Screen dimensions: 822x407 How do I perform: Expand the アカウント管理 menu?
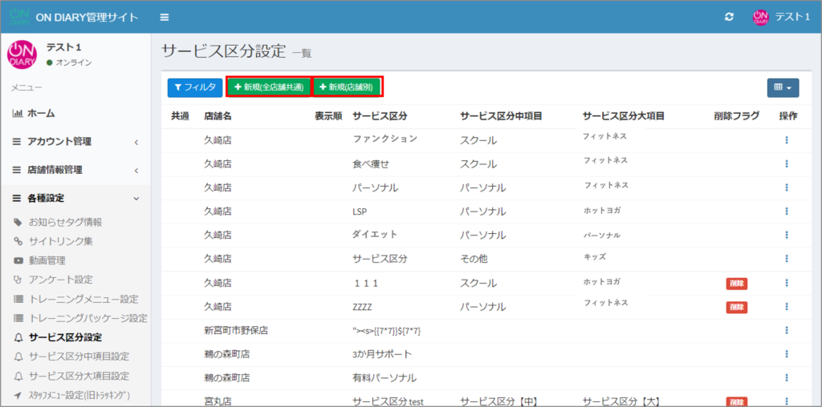[x=75, y=142]
